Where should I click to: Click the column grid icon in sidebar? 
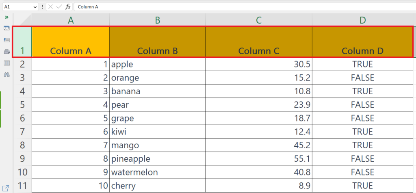coord(6,63)
